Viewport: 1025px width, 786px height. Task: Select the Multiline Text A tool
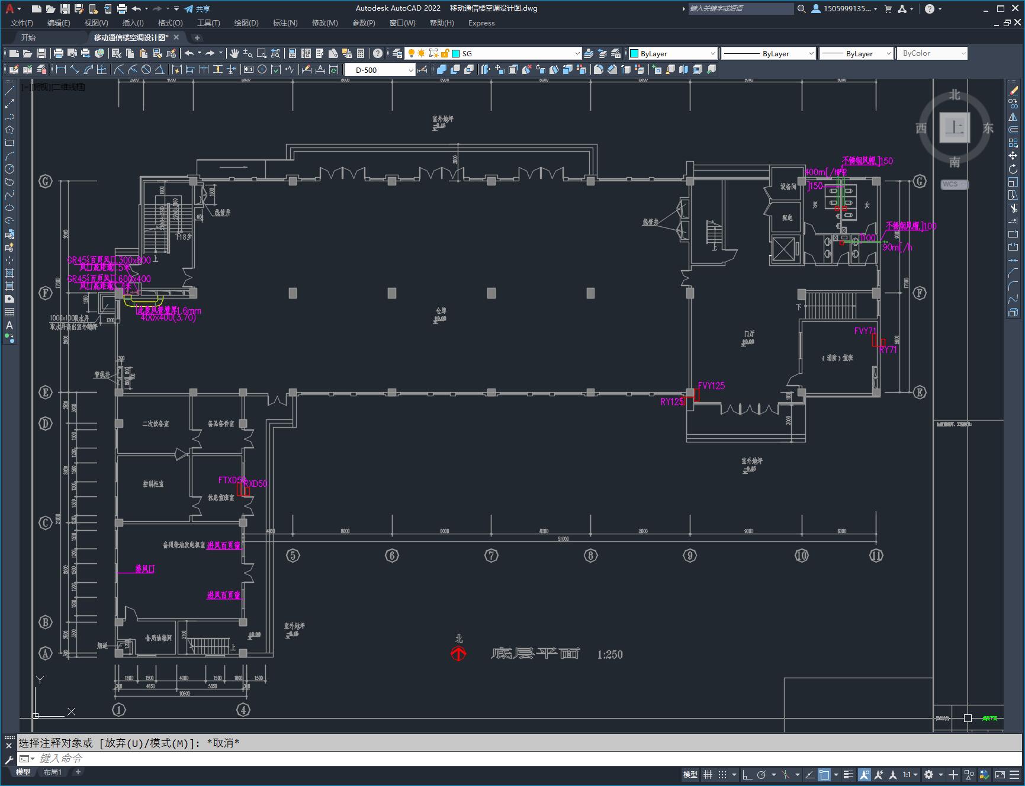coord(9,325)
